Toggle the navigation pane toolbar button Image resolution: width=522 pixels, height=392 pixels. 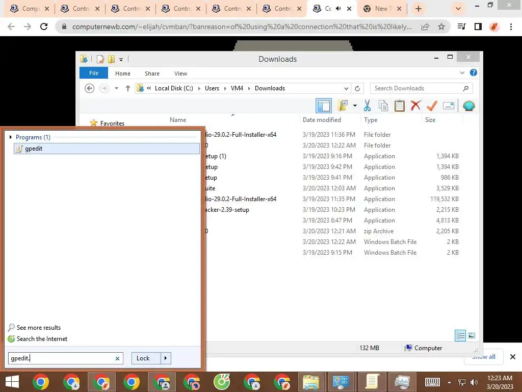tap(323, 106)
